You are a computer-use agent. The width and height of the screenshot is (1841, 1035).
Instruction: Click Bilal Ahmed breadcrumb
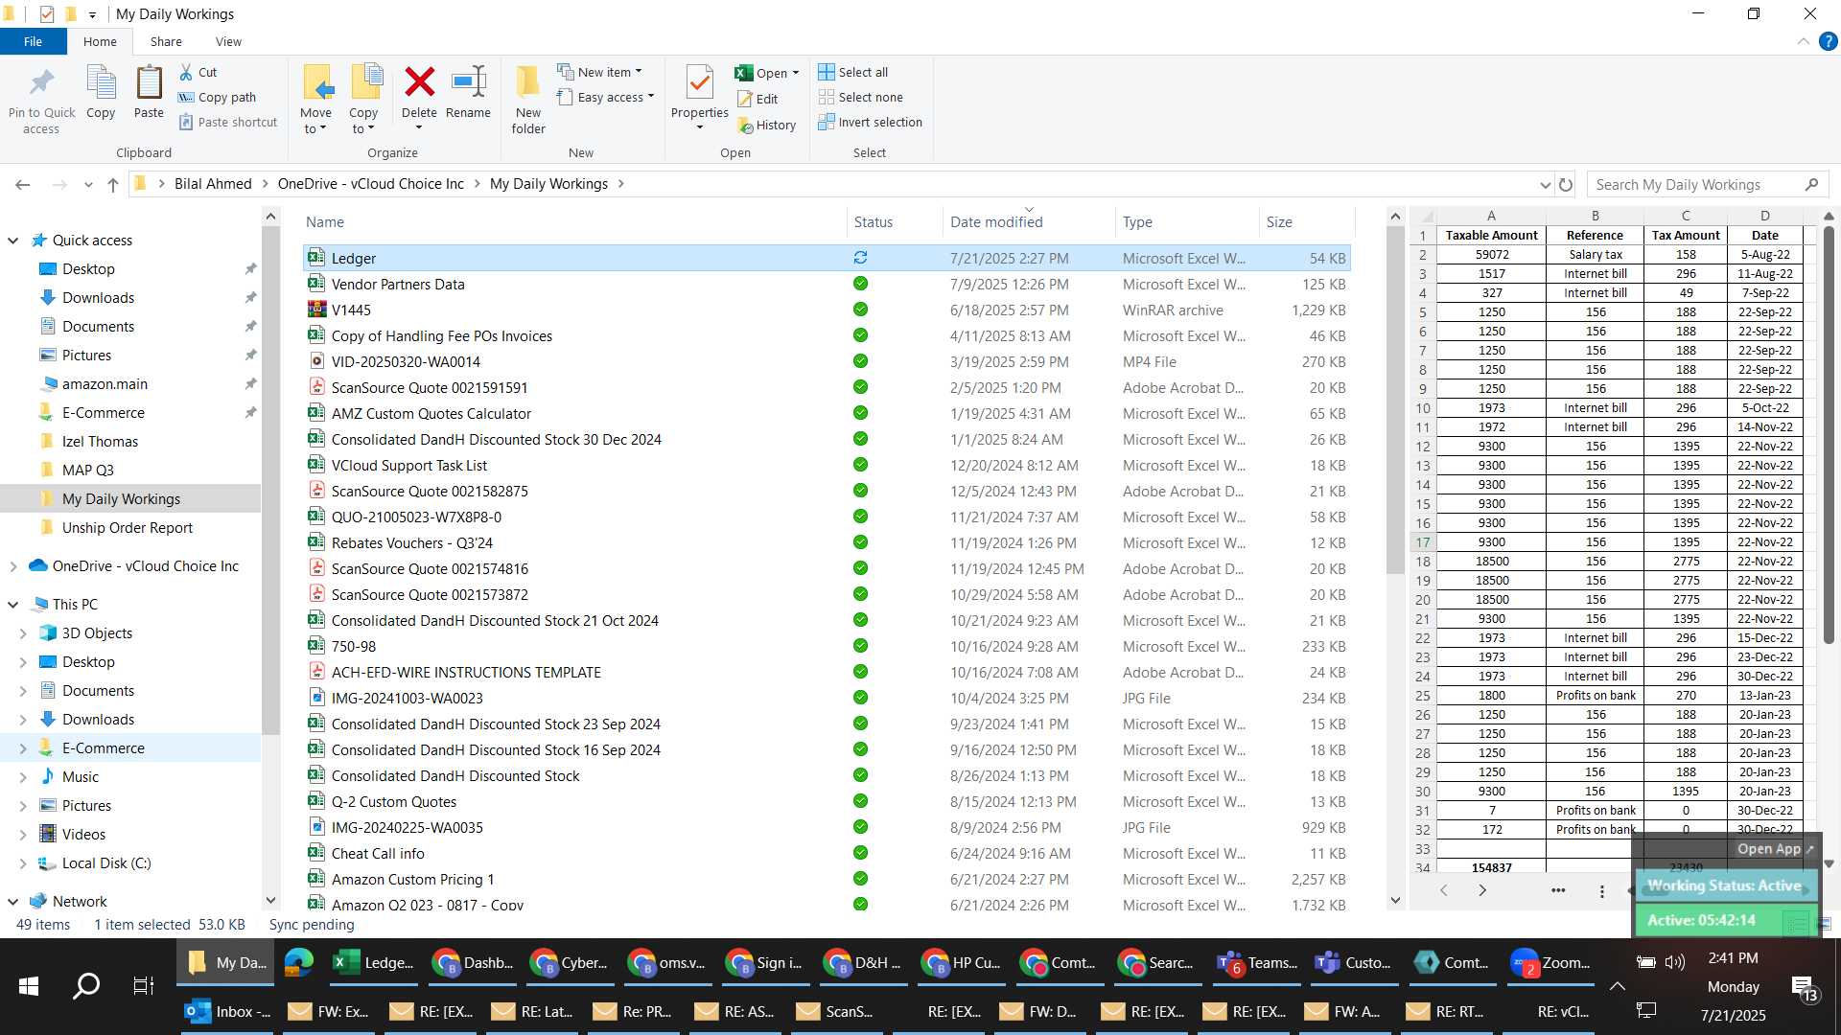pos(213,184)
